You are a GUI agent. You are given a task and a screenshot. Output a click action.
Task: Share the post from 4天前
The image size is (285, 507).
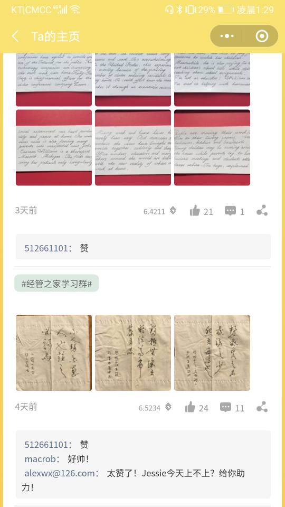(x=262, y=407)
